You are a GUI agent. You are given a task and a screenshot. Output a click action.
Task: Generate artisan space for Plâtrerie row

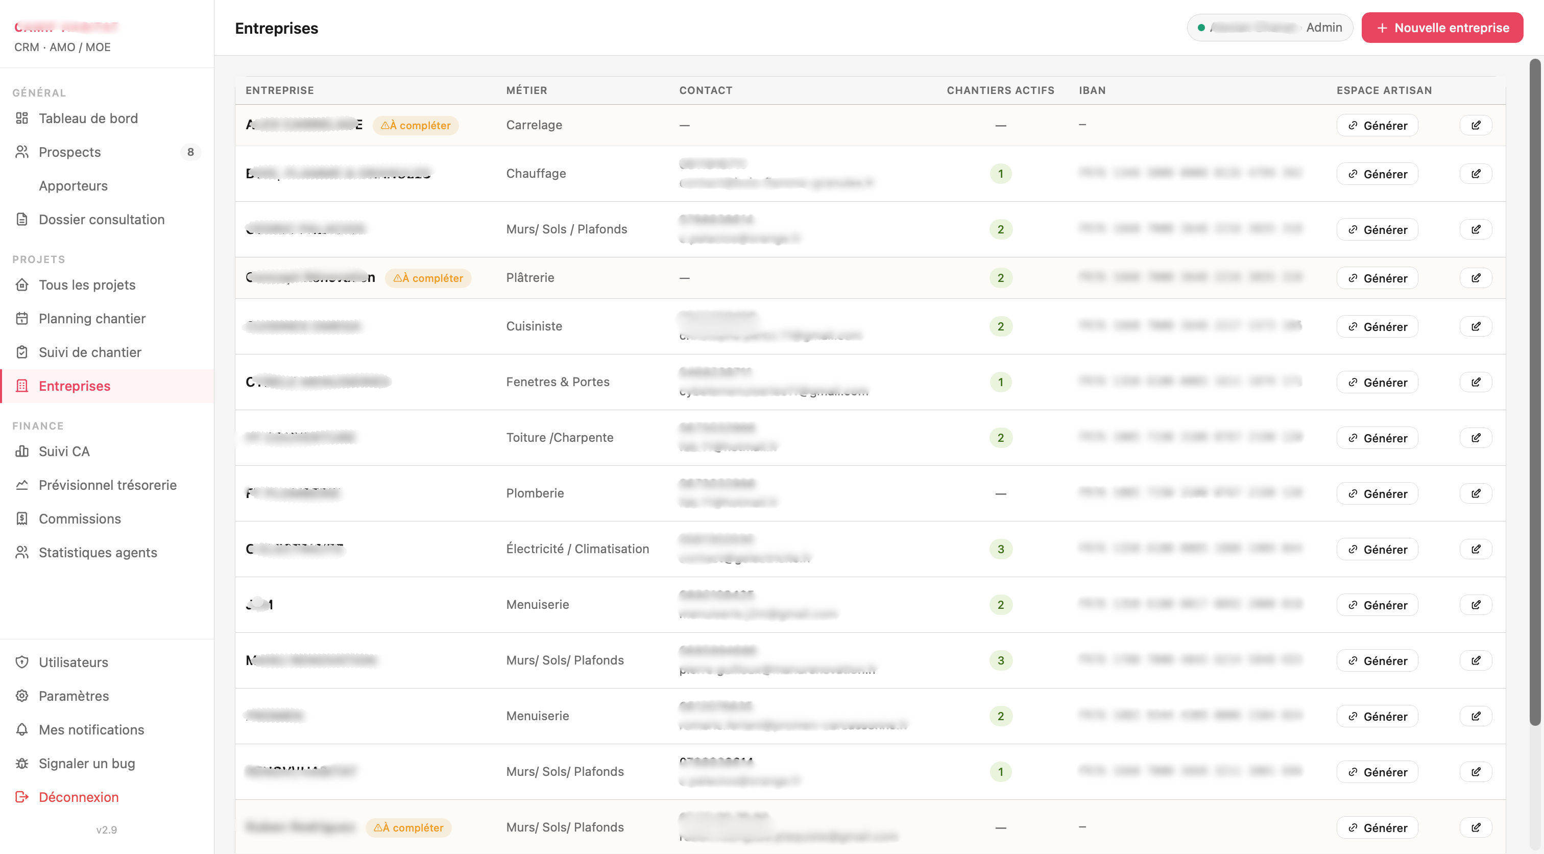pos(1378,278)
